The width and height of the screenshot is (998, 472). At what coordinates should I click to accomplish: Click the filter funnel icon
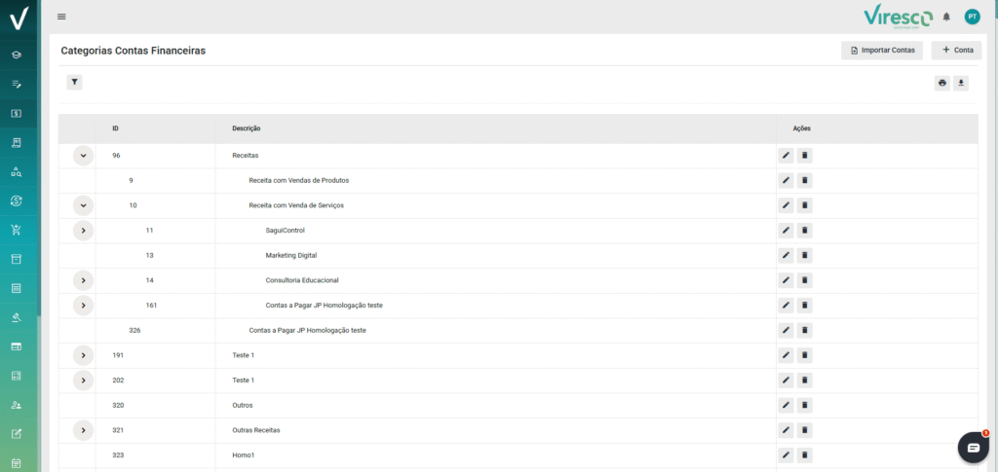tap(75, 83)
